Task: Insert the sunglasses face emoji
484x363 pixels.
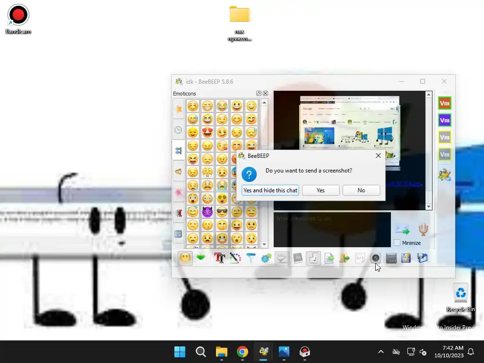Action: pos(222,212)
